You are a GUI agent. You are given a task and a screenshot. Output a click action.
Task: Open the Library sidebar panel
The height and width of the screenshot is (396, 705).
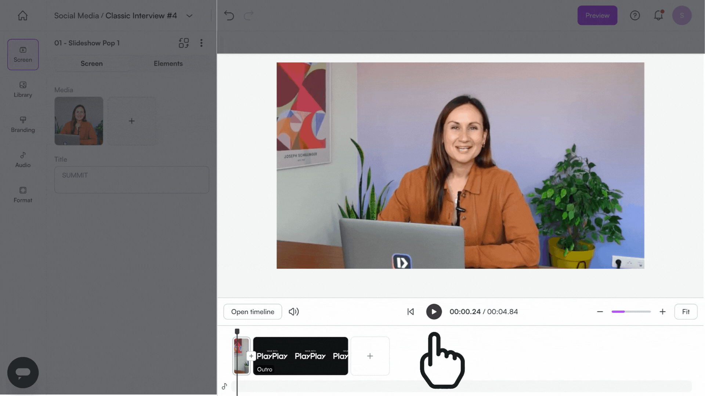[23, 89]
